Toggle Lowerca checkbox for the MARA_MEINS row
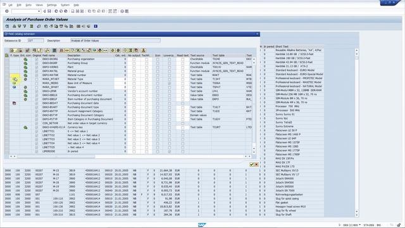 pyautogui.click(x=169, y=83)
